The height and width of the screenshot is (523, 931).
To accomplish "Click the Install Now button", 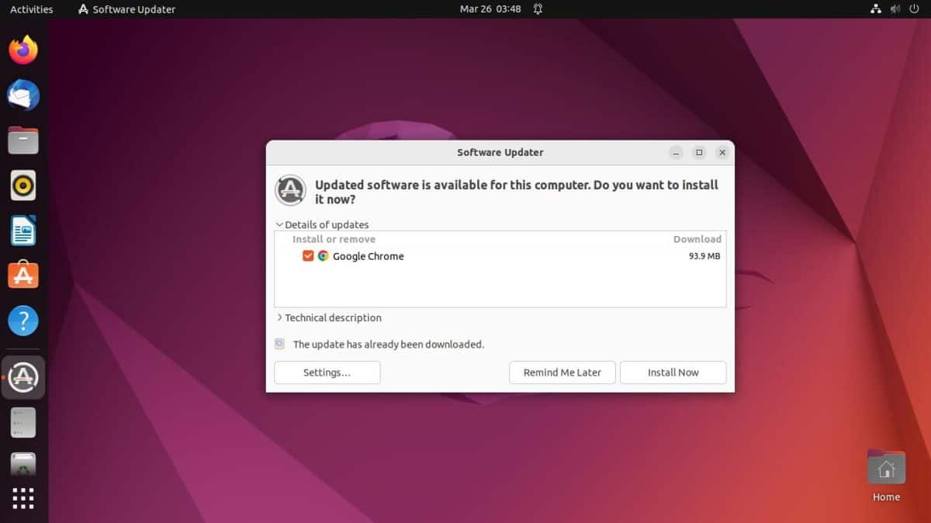I will 673,372.
